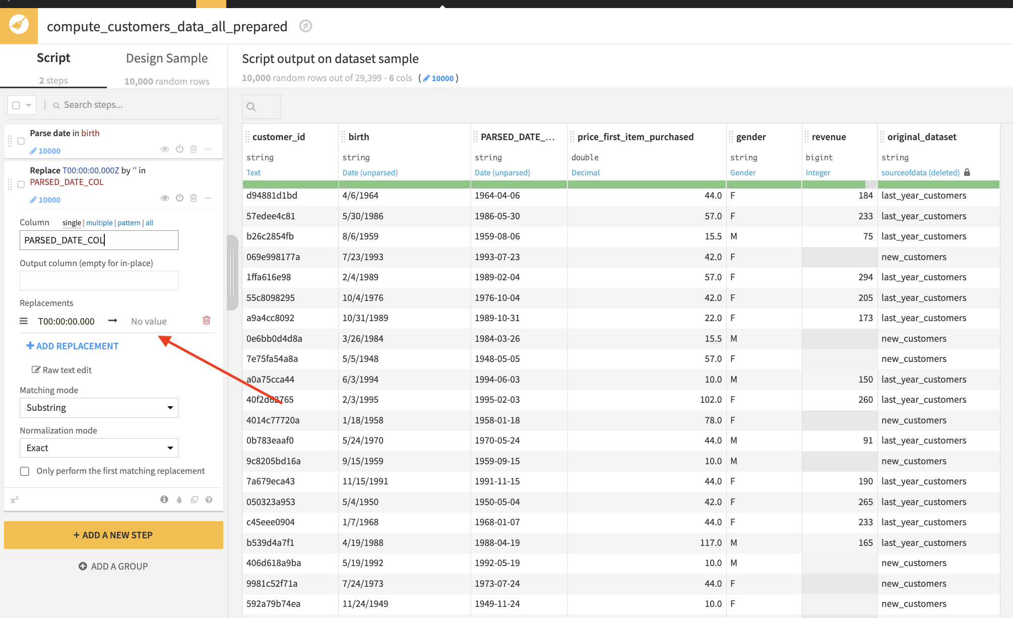Select the Parse date step checkbox
Screen dimensions: 1013x618
21,141
